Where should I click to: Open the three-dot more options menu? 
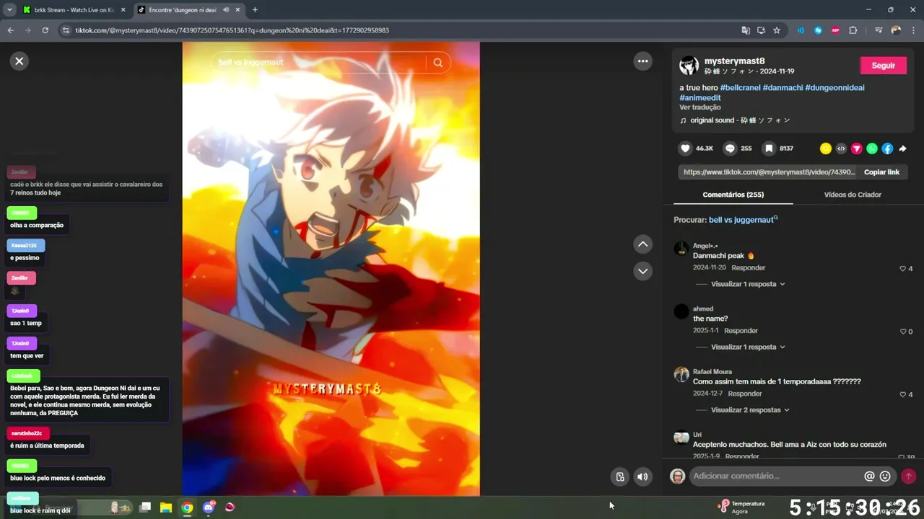pyautogui.click(x=642, y=61)
